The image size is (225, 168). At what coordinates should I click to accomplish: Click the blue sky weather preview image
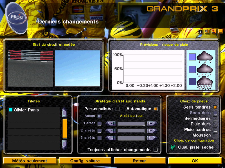[77, 68]
